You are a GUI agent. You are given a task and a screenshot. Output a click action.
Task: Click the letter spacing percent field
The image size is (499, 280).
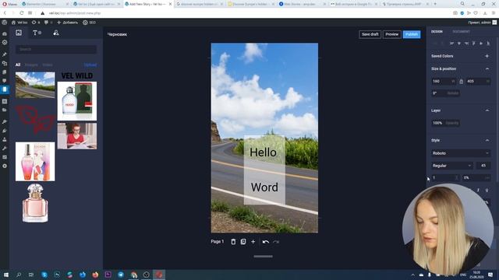coord(476,178)
